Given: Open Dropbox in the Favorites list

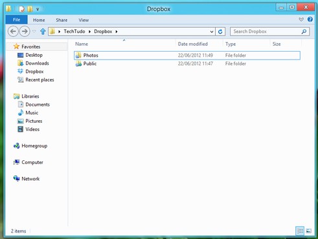Looking at the screenshot, I should 34,71.
